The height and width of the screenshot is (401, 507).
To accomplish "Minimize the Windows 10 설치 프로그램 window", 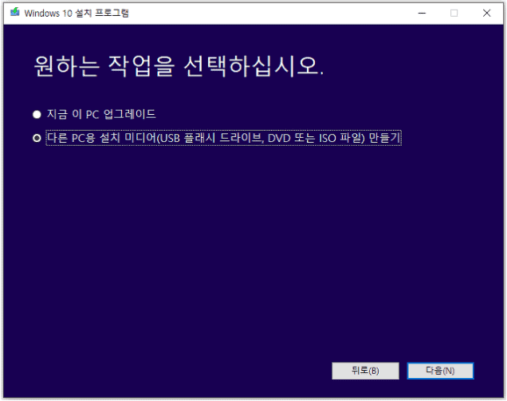I will click(x=422, y=14).
